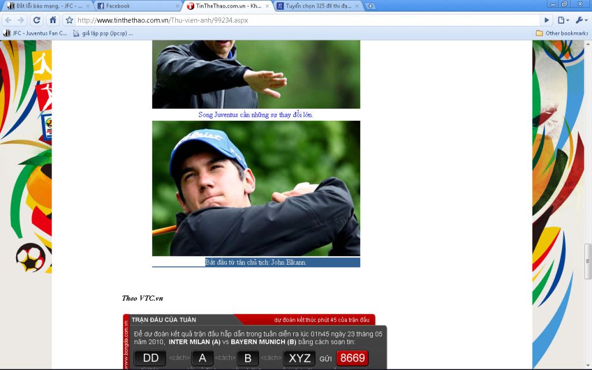
Task: Click the red 8669 SMS number button
Action: [352, 358]
